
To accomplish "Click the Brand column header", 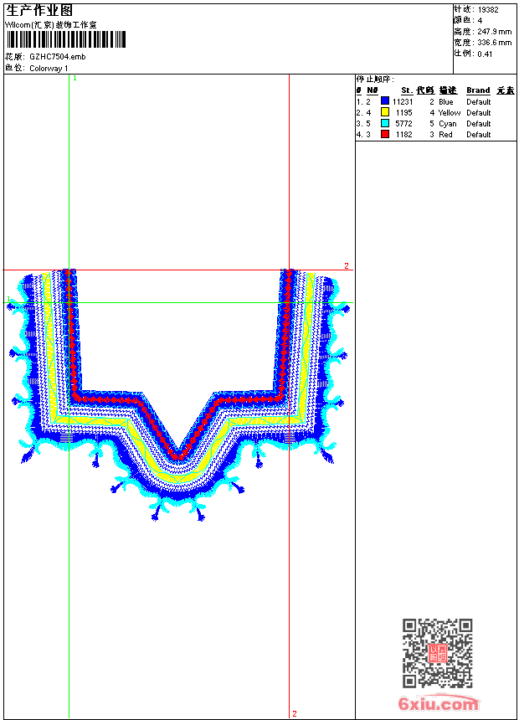I will coord(478,90).
